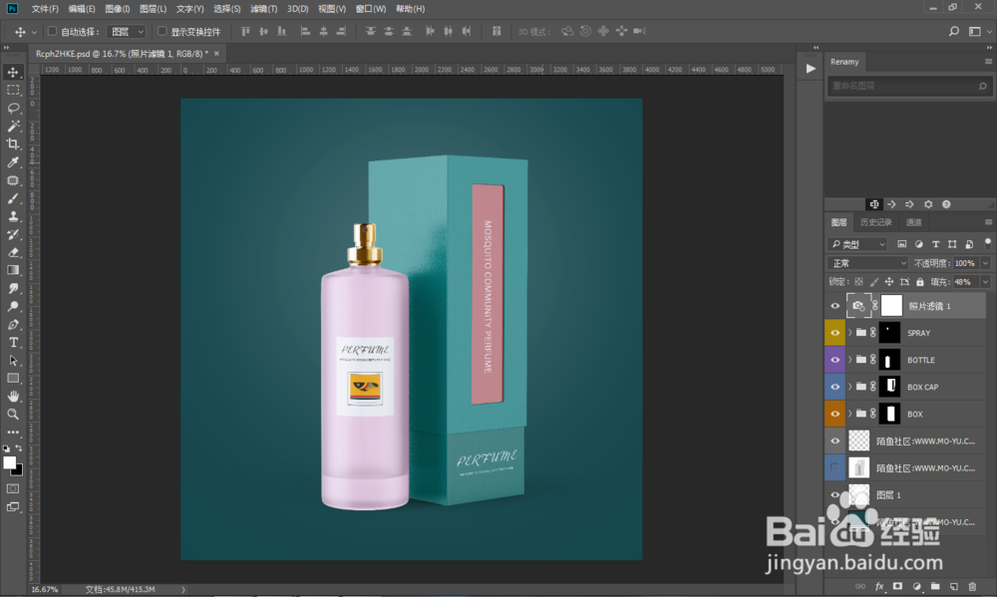Select the Dodge tool

coord(13,306)
